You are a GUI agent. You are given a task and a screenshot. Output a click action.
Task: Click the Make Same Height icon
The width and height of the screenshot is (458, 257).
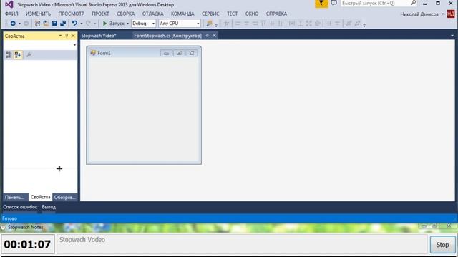[x=301, y=24]
